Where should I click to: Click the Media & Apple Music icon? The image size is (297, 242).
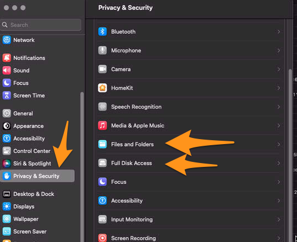pos(103,126)
